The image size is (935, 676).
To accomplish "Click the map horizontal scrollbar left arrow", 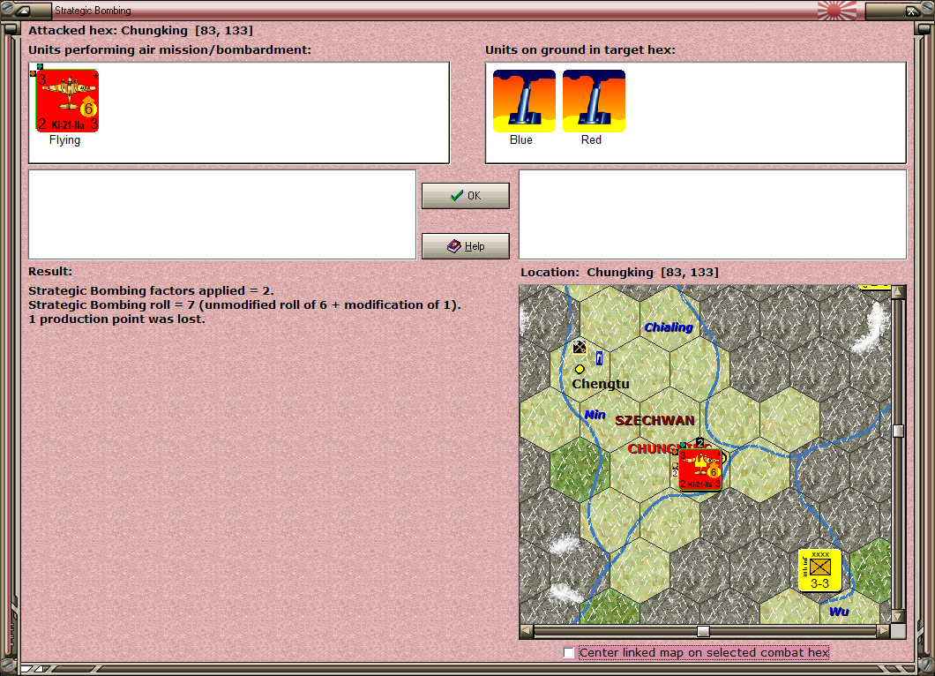I will pyautogui.click(x=527, y=631).
